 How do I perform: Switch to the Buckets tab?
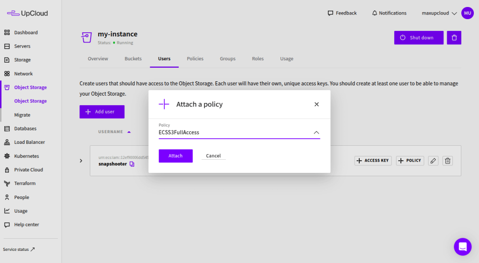click(x=133, y=59)
